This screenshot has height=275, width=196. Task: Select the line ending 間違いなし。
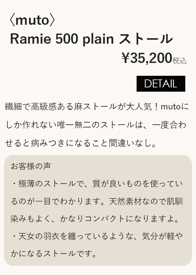coord(81,143)
